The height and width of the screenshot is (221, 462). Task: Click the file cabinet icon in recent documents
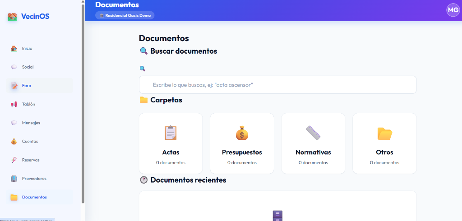click(277, 216)
